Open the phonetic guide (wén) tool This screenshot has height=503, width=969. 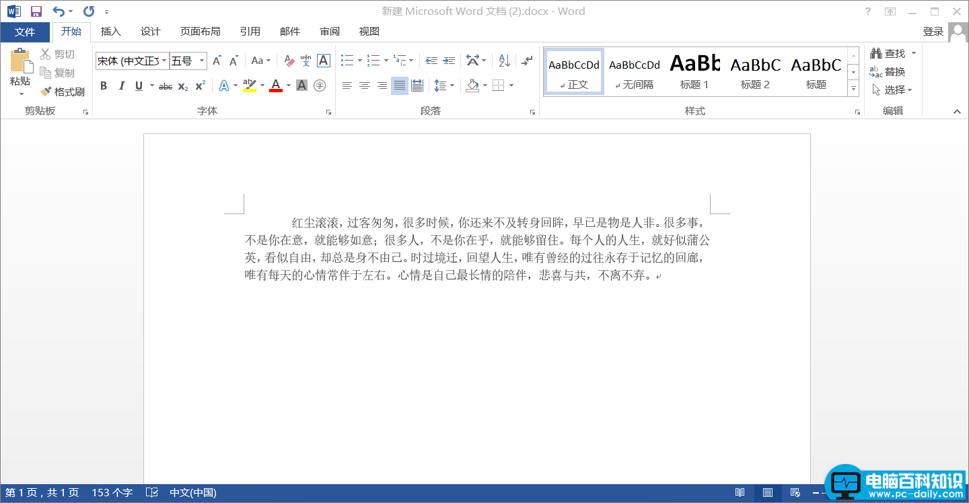click(306, 61)
